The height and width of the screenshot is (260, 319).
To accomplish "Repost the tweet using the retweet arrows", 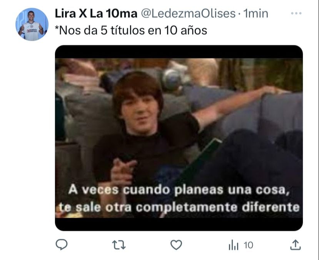I will coord(119,245).
